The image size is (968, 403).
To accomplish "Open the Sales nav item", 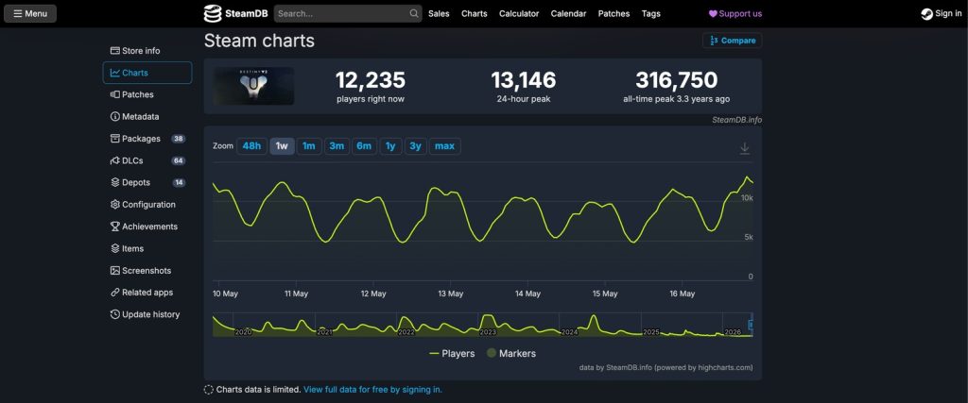I will click(x=439, y=13).
